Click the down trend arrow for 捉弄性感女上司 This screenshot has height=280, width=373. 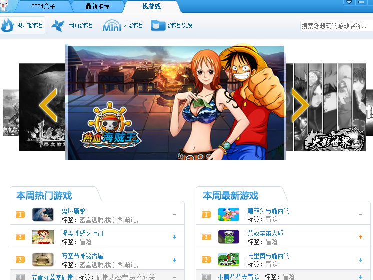174,237
